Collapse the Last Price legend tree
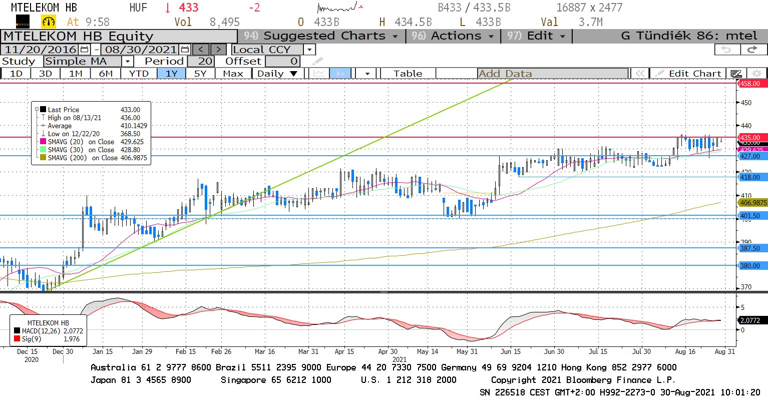Screen dimensions: 768x407 (x=37, y=109)
